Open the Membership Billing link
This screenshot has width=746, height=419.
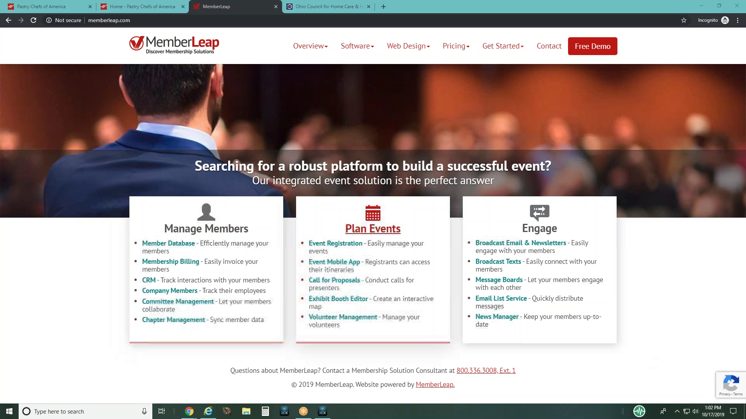coord(171,261)
